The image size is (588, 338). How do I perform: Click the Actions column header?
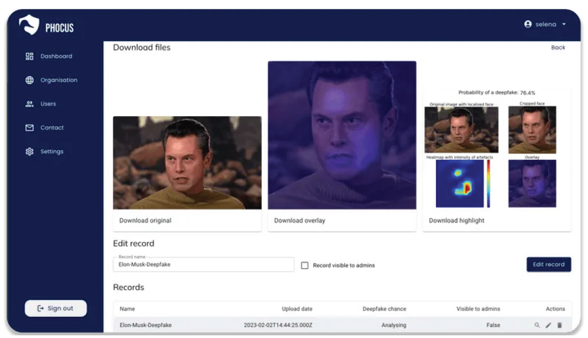point(555,309)
